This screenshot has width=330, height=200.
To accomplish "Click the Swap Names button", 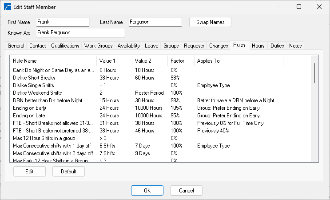I will tap(210, 22).
